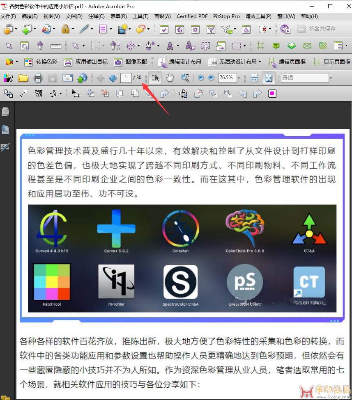Toggle the fit page view icon
352x400 pixels.
click(x=269, y=78)
